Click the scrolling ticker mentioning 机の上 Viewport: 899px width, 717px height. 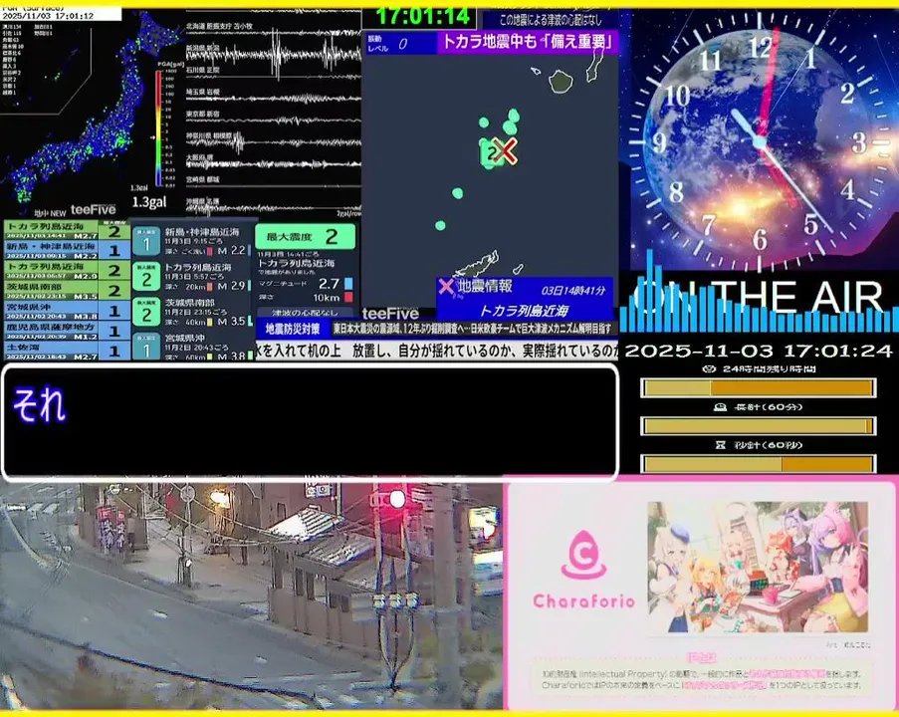(x=437, y=351)
